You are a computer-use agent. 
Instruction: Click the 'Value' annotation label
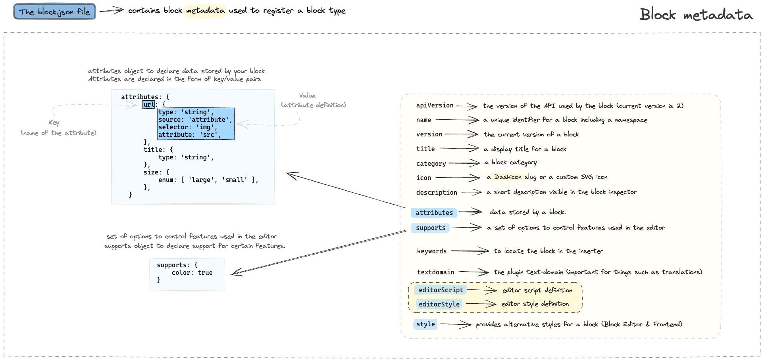(307, 96)
